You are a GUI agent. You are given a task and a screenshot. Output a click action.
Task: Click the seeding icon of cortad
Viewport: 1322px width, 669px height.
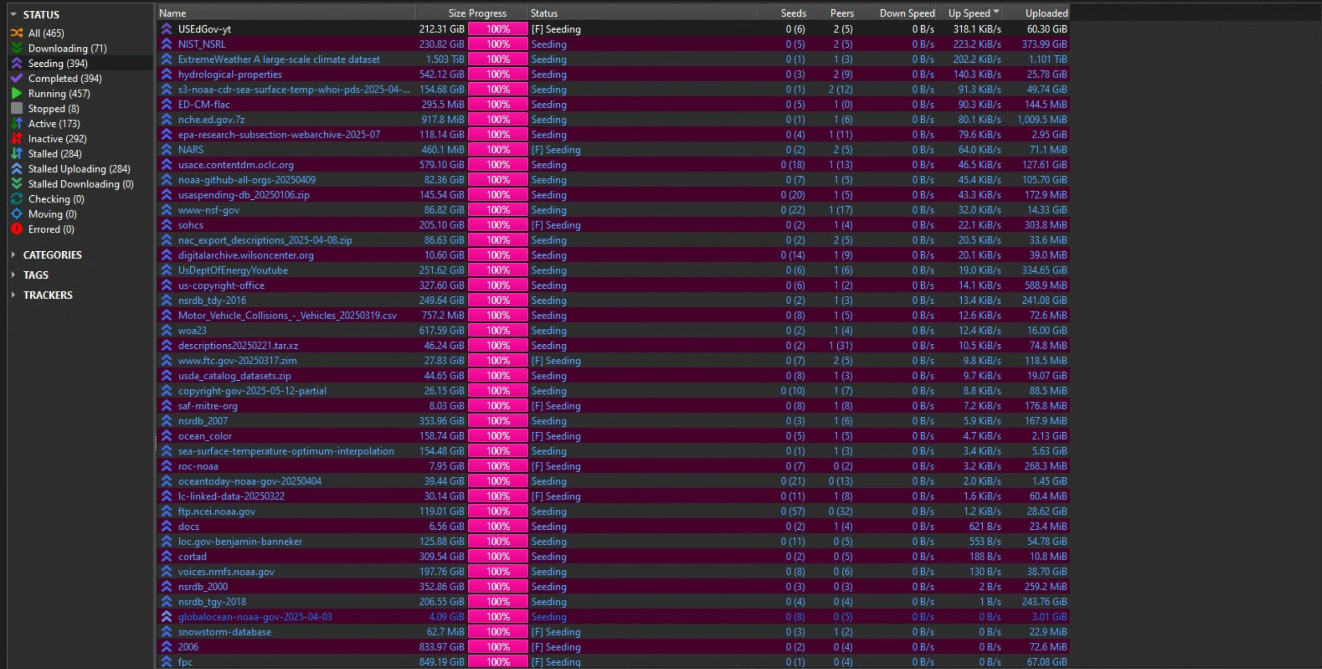coord(167,556)
